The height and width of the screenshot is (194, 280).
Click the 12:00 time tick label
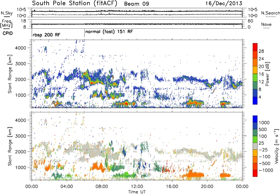pyautogui.click(x=137, y=187)
